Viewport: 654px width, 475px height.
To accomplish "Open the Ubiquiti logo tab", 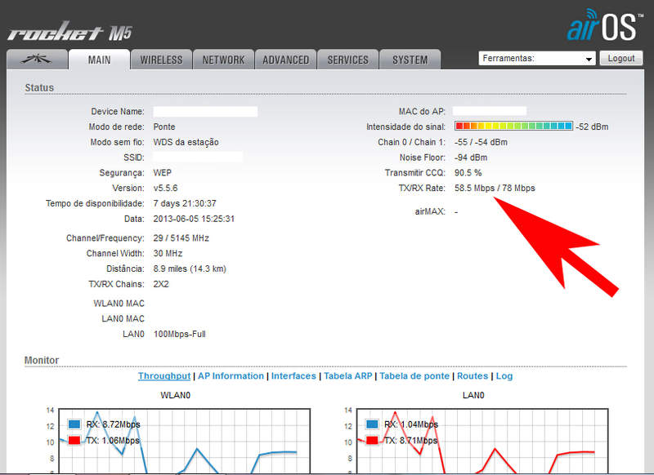I will coord(37,60).
